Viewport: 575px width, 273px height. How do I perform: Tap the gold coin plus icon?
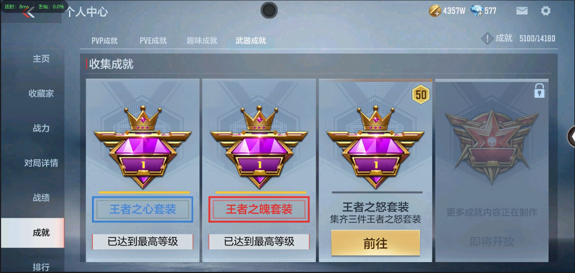coord(435,11)
